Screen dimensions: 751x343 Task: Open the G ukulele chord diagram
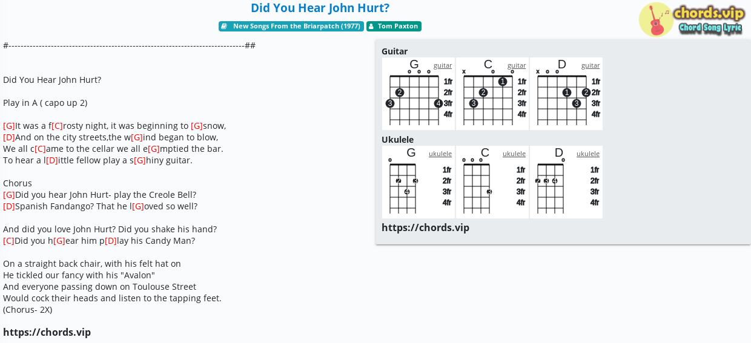(419, 182)
